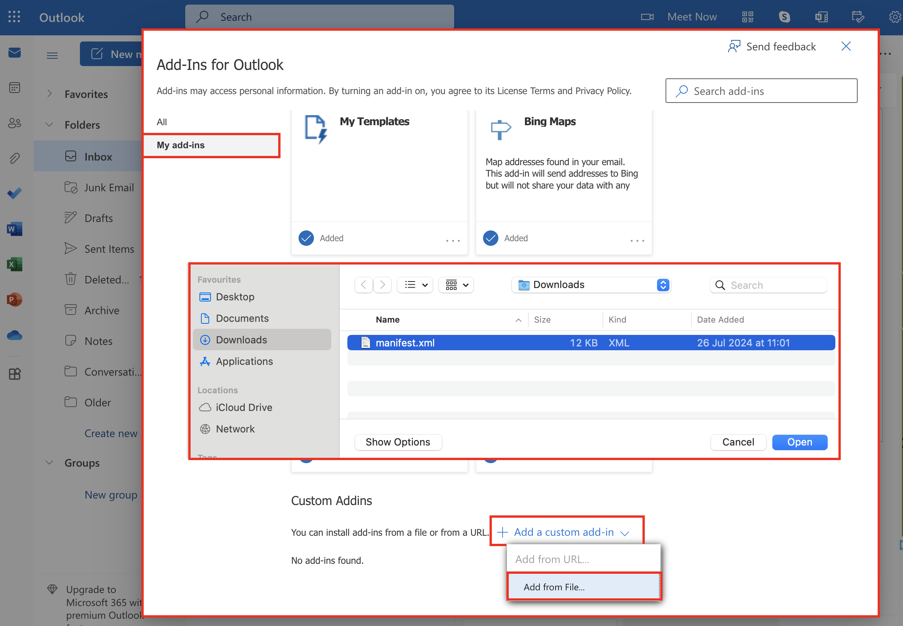Image resolution: width=903 pixels, height=626 pixels.
Task: Close the Add-Ins for Outlook dialog
Action: pos(846,46)
